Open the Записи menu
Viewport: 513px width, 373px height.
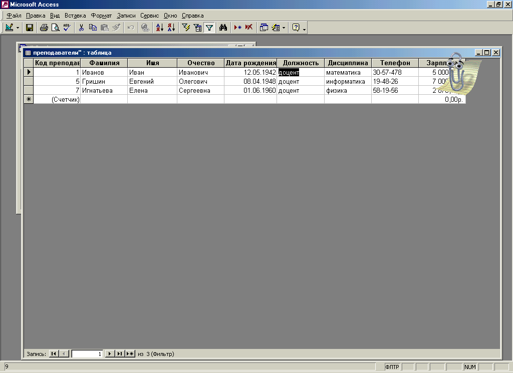126,16
